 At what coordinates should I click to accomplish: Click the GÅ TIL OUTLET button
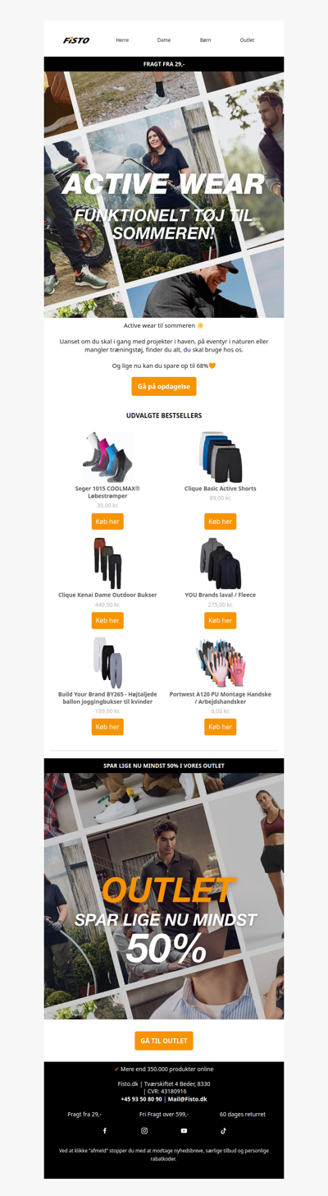tap(164, 1041)
